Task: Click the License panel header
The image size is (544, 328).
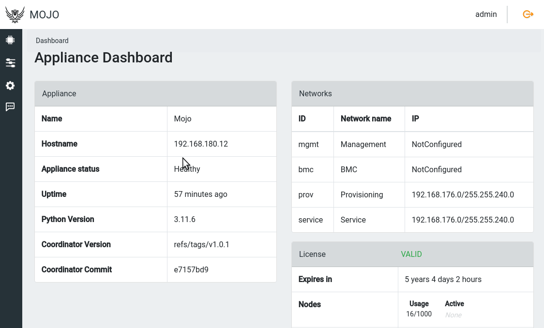Action: click(x=312, y=254)
